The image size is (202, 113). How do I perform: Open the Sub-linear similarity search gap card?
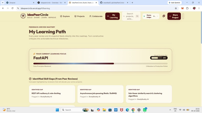(x=149, y=94)
